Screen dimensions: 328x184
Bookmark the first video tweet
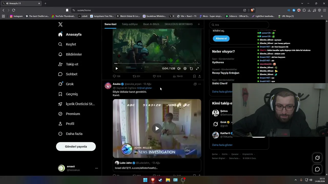coord(194,76)
